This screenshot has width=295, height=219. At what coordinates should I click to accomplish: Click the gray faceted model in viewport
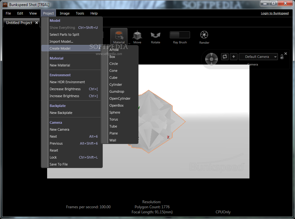(156, 122)
